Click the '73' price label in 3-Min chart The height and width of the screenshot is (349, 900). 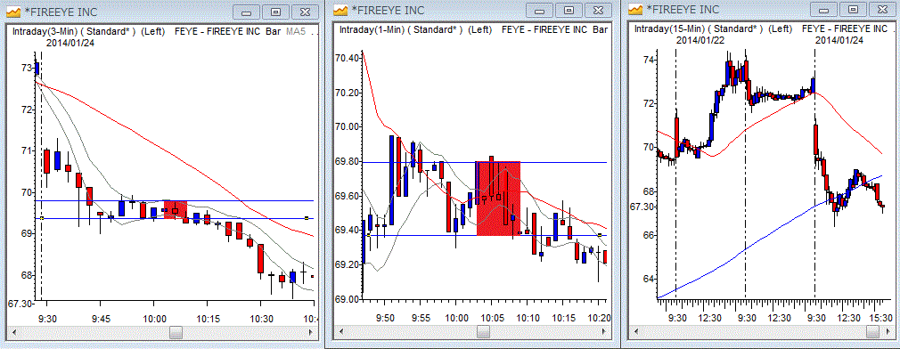click(26, 69)
